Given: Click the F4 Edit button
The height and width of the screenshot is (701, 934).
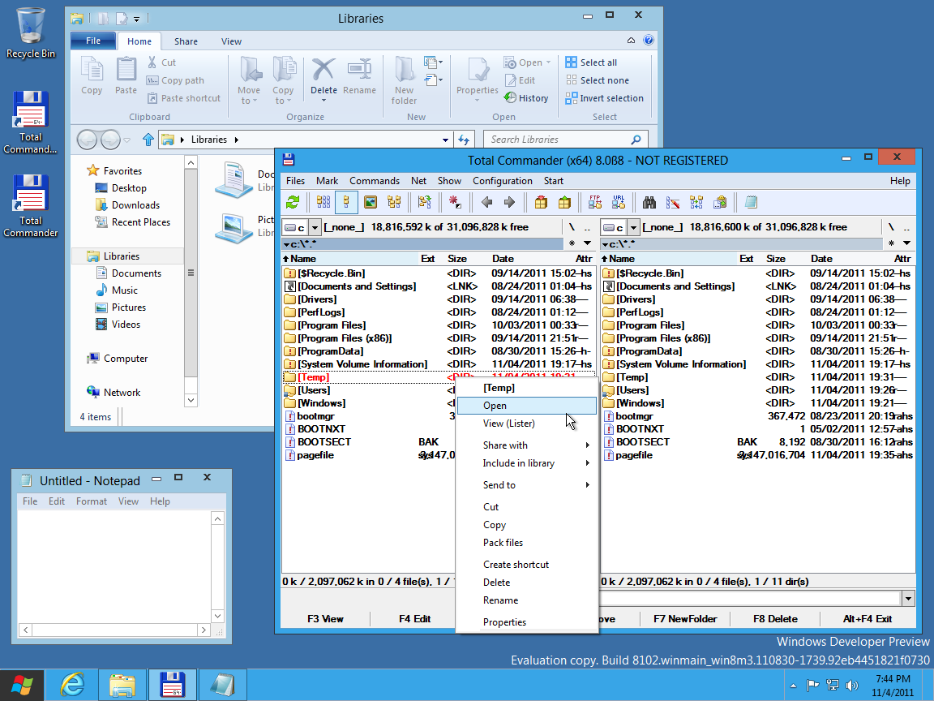Looking at the screenshot, I should pyautogui.click(x=414, y=619).
